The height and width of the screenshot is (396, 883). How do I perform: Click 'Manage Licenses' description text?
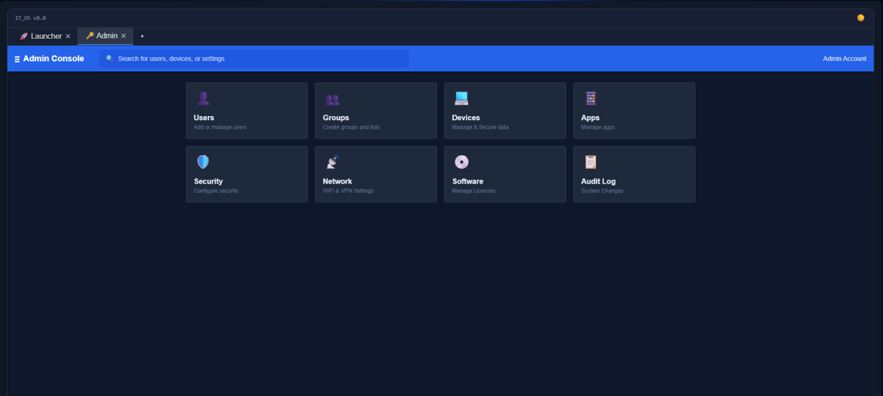tap(473, 191)
